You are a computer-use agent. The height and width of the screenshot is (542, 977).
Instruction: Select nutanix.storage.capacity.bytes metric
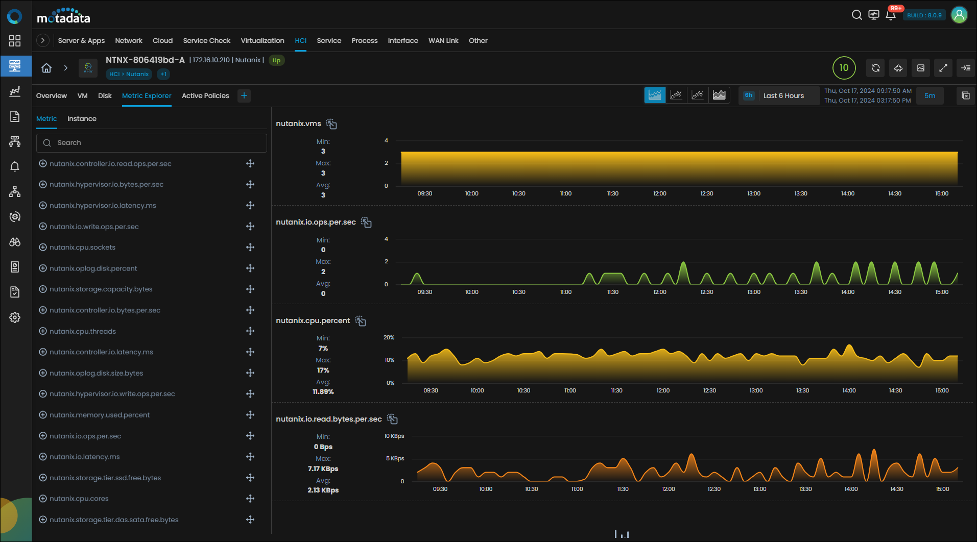click(101, 289)
